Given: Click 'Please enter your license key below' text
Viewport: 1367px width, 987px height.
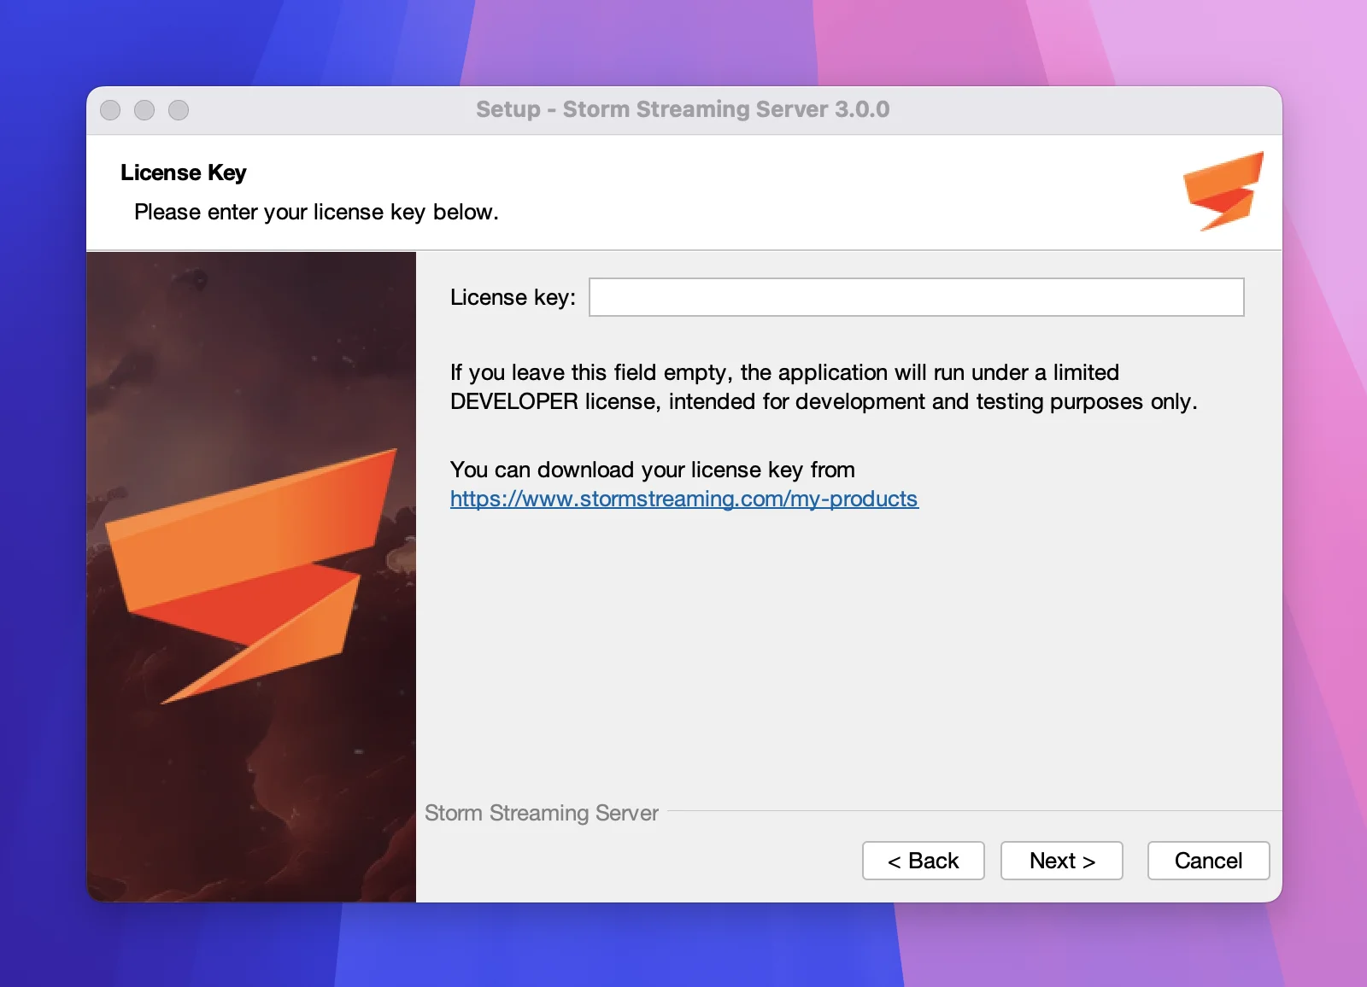Looking at the screenshot, I should pos(316,212).
